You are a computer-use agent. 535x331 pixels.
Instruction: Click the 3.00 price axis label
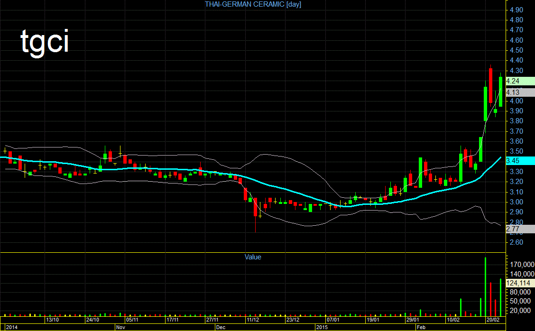click(516, 202)
